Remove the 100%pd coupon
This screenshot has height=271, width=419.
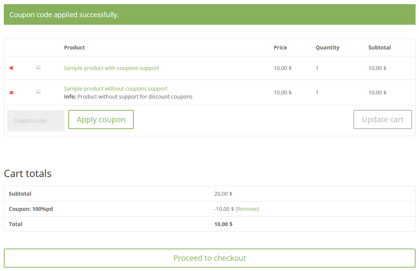tap(247, 209)
